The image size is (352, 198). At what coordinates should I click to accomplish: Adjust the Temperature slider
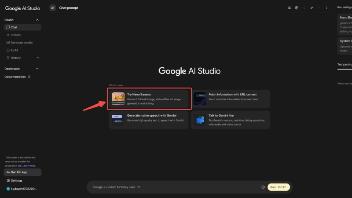(345, 69)
